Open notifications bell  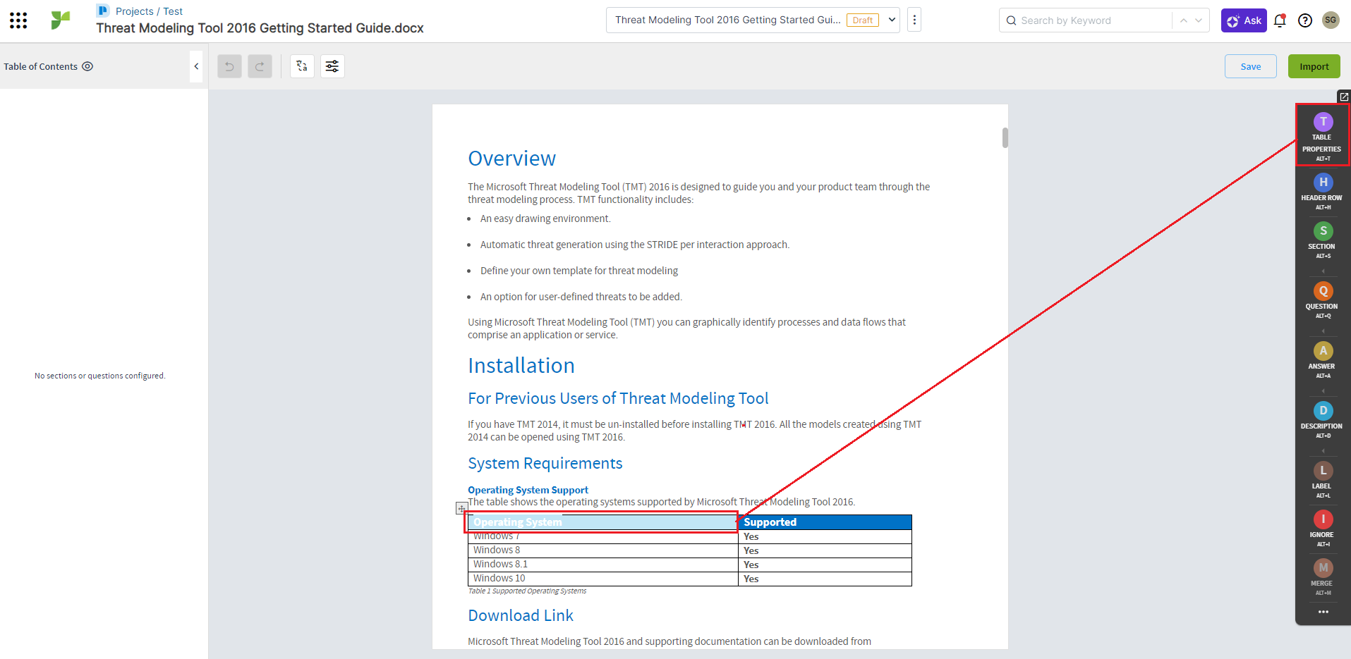point(1280,20)
